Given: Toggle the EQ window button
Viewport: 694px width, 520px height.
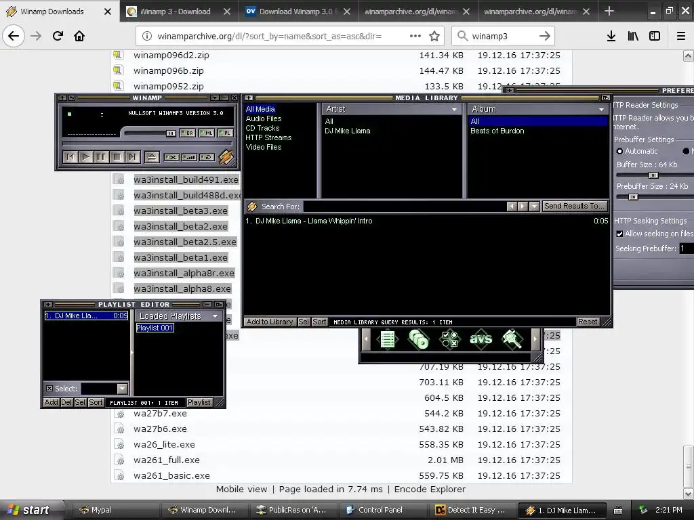Looking at the screenshot, I should [x=188, y=133].
